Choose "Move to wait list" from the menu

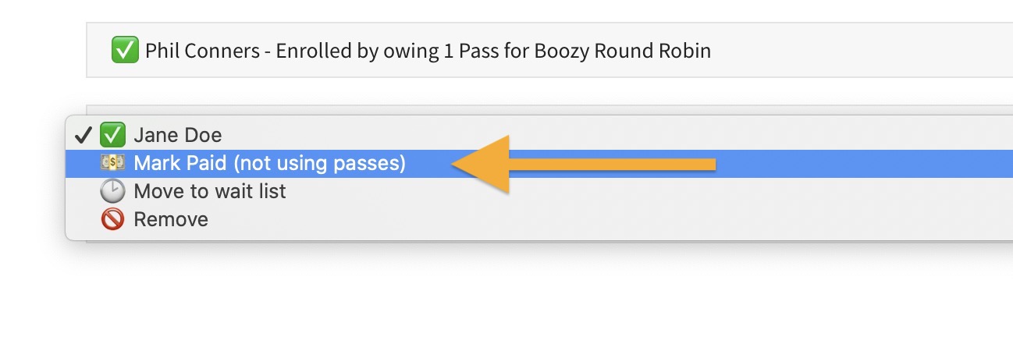(209, 191)
